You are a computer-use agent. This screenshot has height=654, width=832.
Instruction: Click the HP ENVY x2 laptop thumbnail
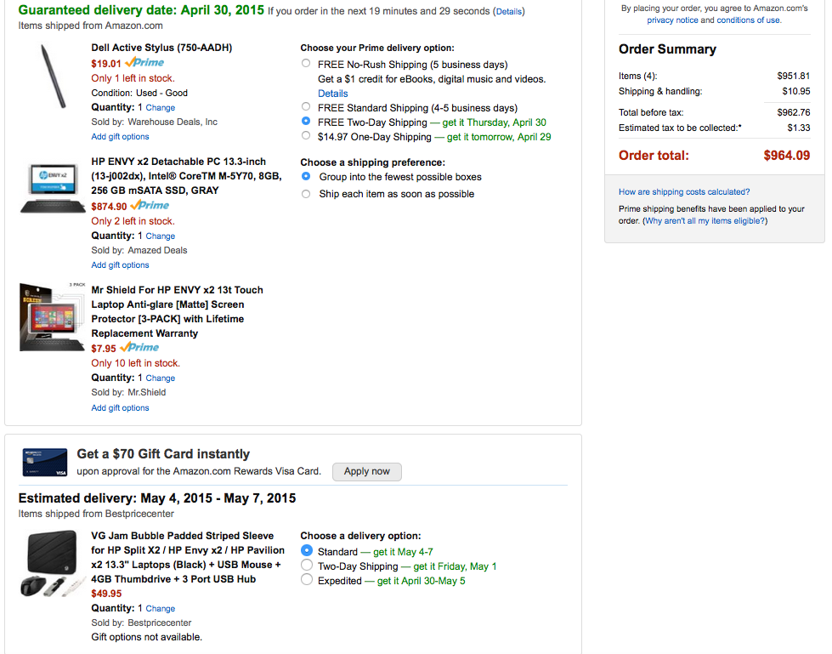pos(54,189)
